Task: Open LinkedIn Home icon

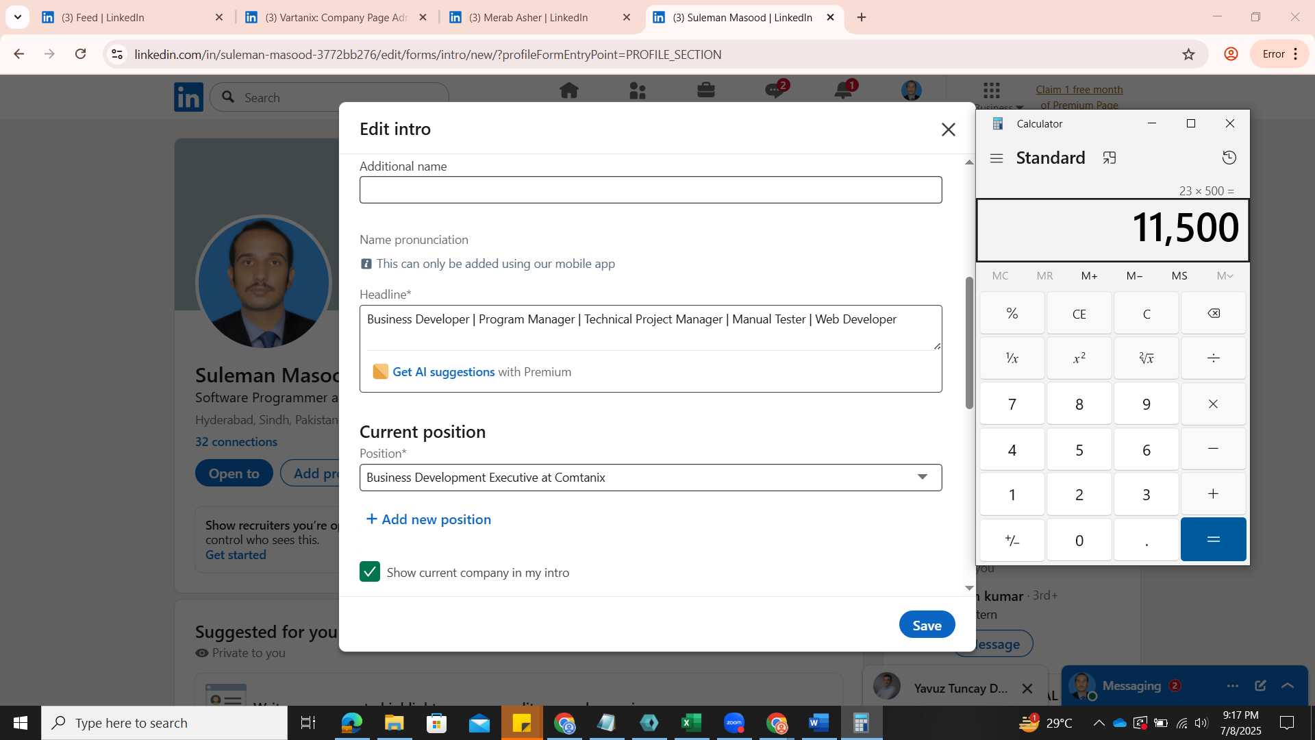Action: [x=568, y=90]
